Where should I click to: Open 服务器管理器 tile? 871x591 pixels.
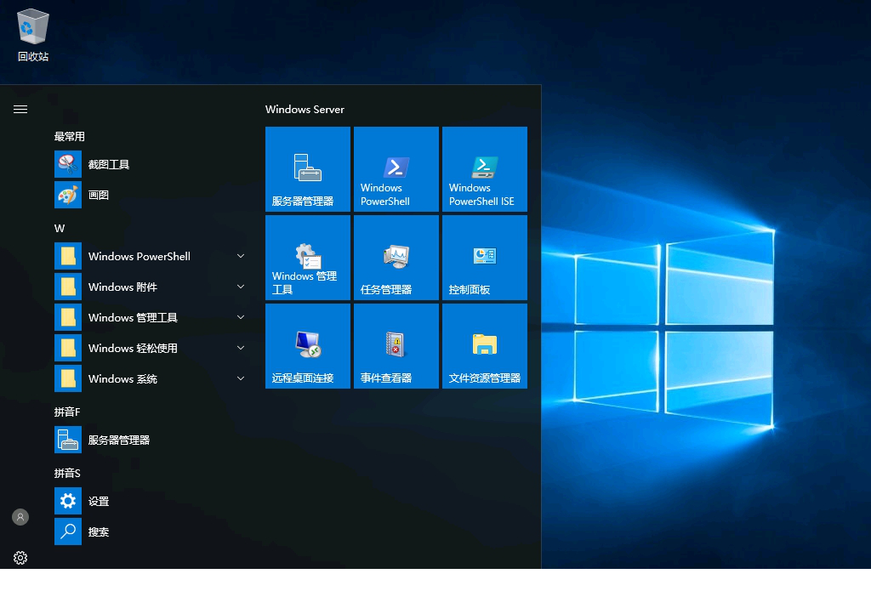308,169
